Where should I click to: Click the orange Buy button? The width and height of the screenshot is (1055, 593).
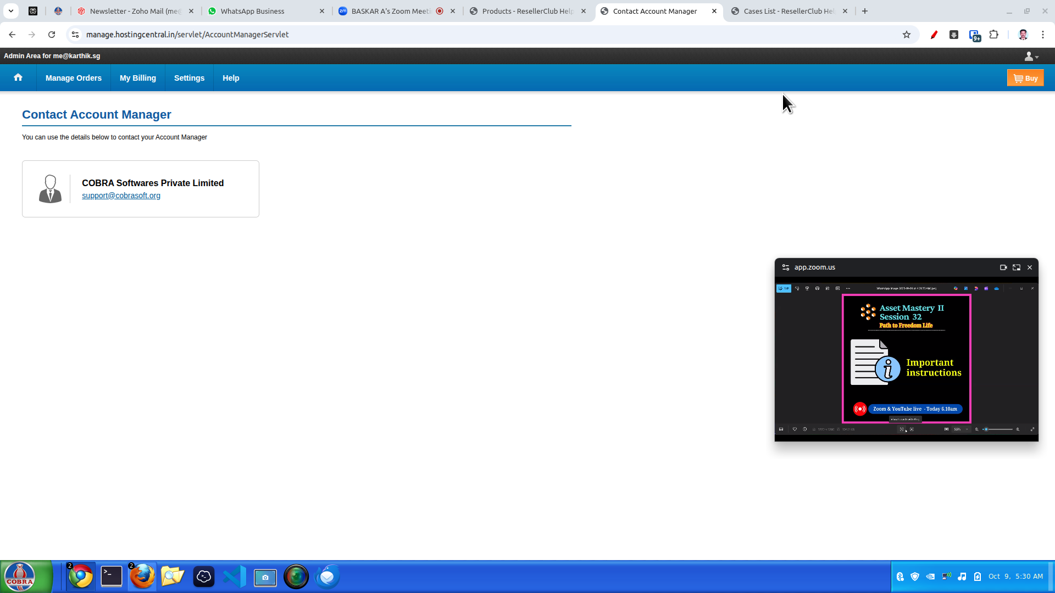click(1025, 78)
